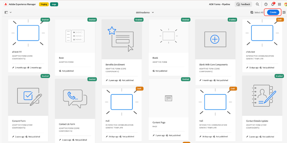Image resolution: width=287 pixels, height=143 pixels.
Task: Open the Contact Details Update thumbnail
Action: point(262,96)
